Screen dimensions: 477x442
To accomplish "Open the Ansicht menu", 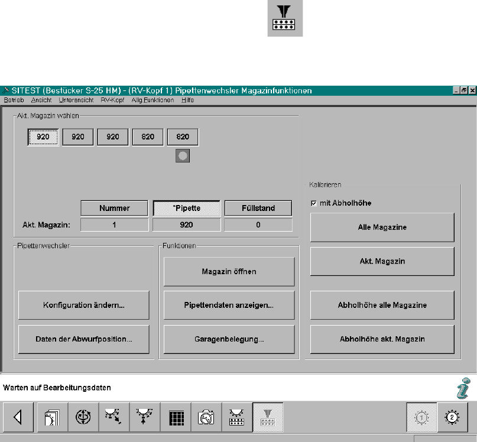I will (41, 100).
